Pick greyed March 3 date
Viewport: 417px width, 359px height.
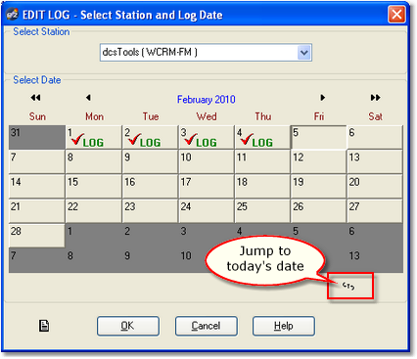click(x=207, y=236)
